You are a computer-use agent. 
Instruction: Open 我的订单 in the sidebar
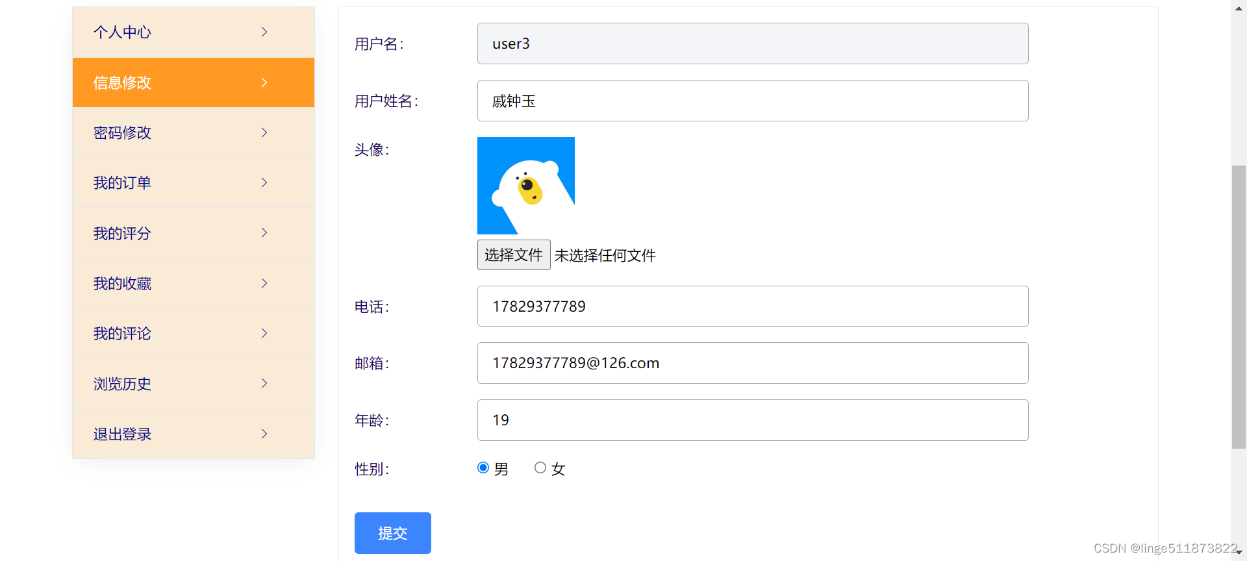coord(194,182)
